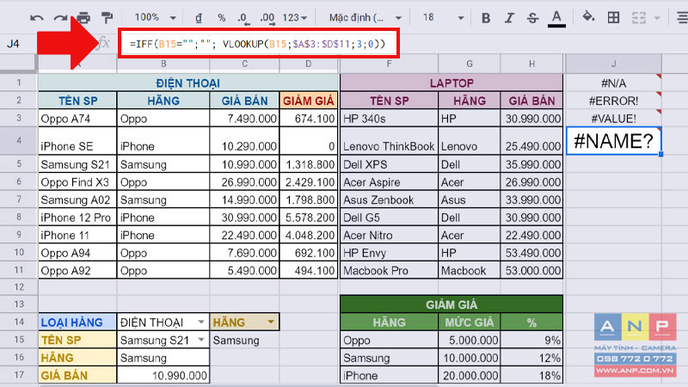The height and width of the screenshot is (387, 688).
Task: Select the #ERROR! cell
Action: 613,101
